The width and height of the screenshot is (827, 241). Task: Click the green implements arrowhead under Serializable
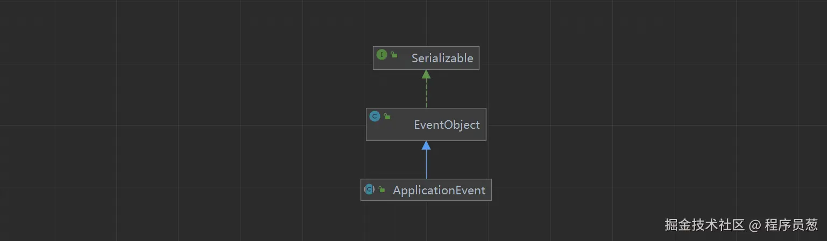(x=426, y=74)
